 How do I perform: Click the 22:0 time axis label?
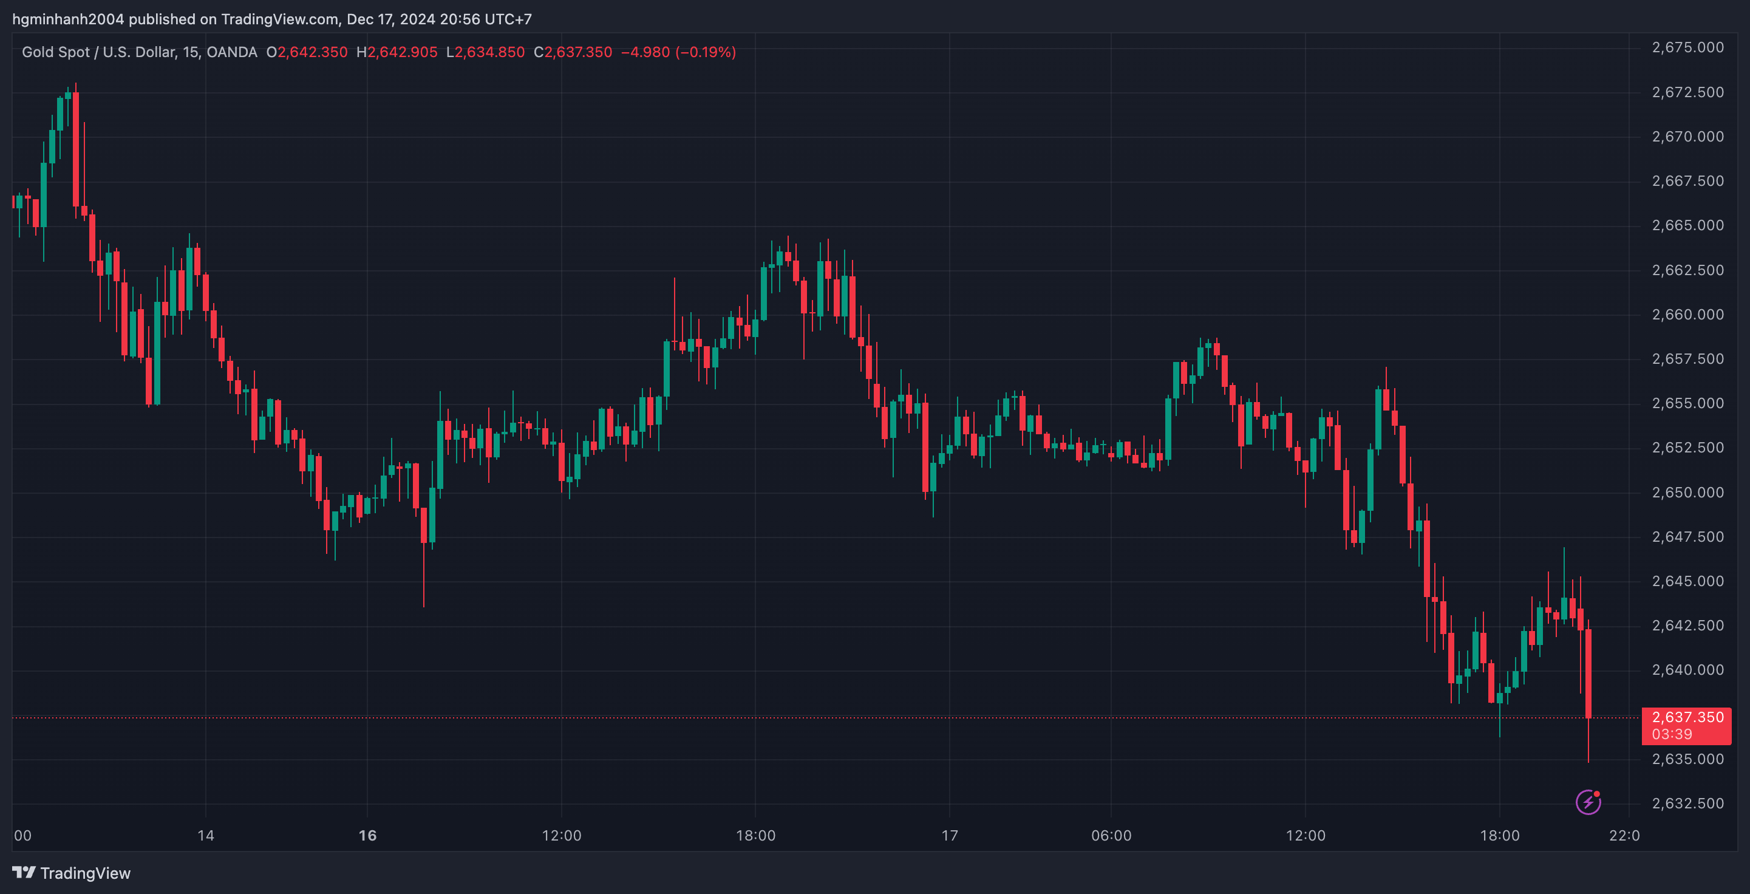pos(1624,836)
